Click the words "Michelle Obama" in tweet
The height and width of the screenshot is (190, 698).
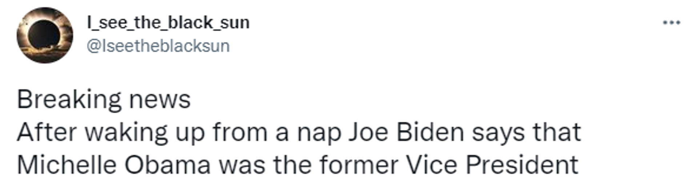[x=114, y=165]
